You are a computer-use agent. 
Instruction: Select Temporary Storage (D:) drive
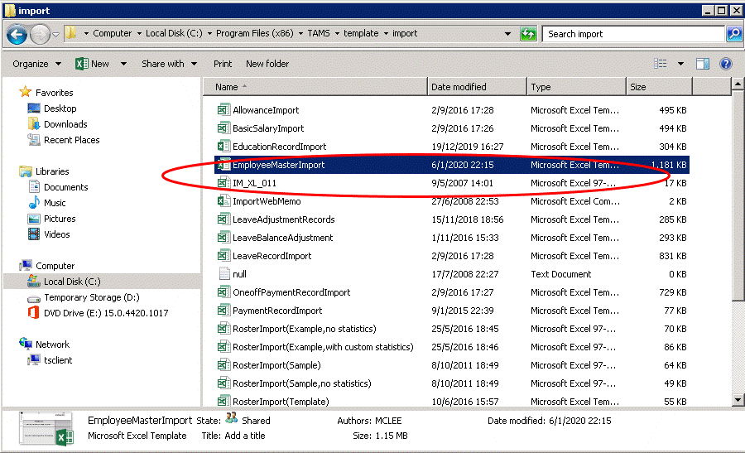(x=91, y=297)
